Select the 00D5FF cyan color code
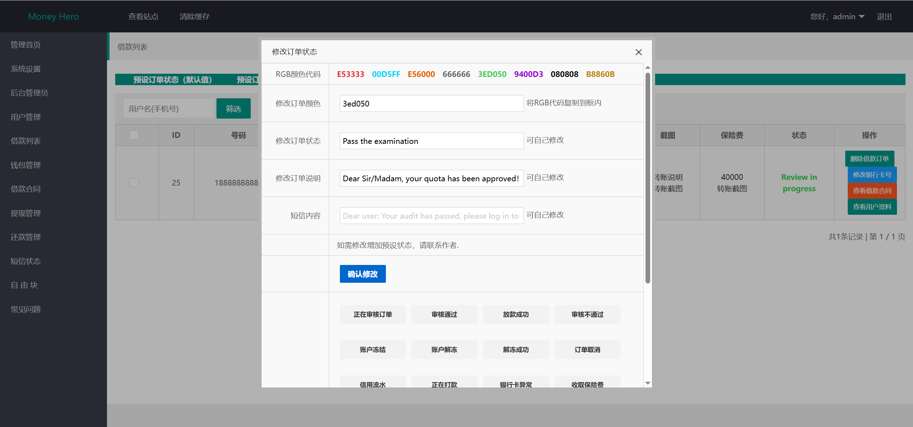This screenshot has height=427, width=913. [386, 74]
